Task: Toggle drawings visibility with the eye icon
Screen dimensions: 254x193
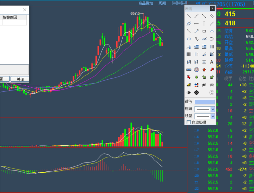Action: (189, 92)
